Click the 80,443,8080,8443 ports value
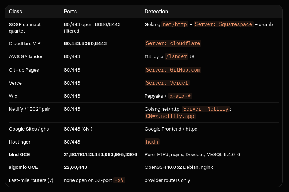The image size is (289, 192). point(85,43)
